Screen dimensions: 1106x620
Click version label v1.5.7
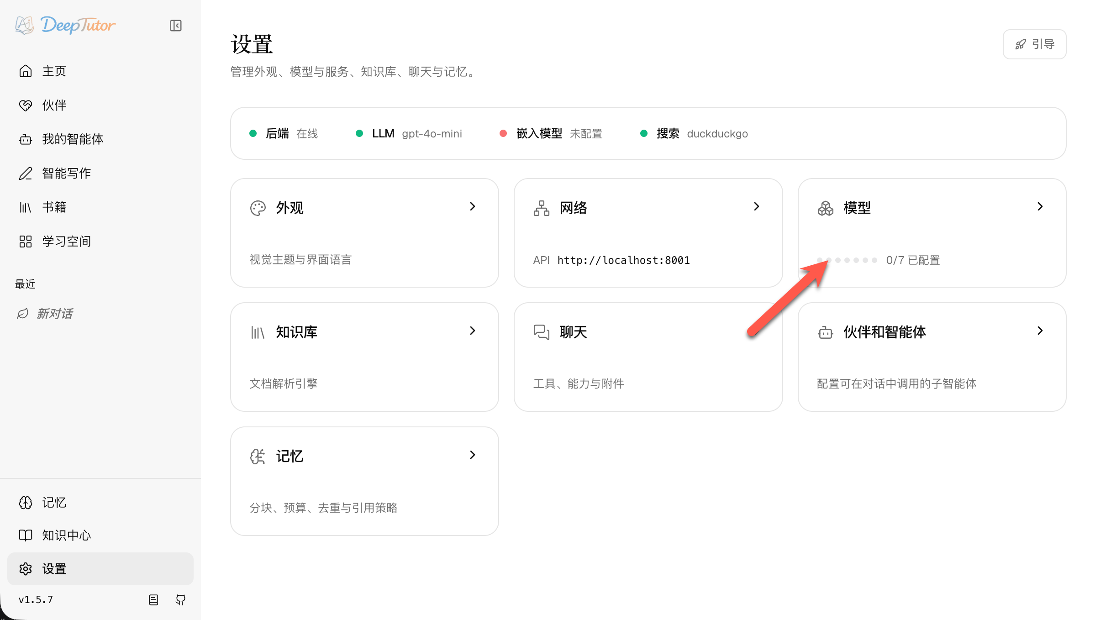click(36, 600)
